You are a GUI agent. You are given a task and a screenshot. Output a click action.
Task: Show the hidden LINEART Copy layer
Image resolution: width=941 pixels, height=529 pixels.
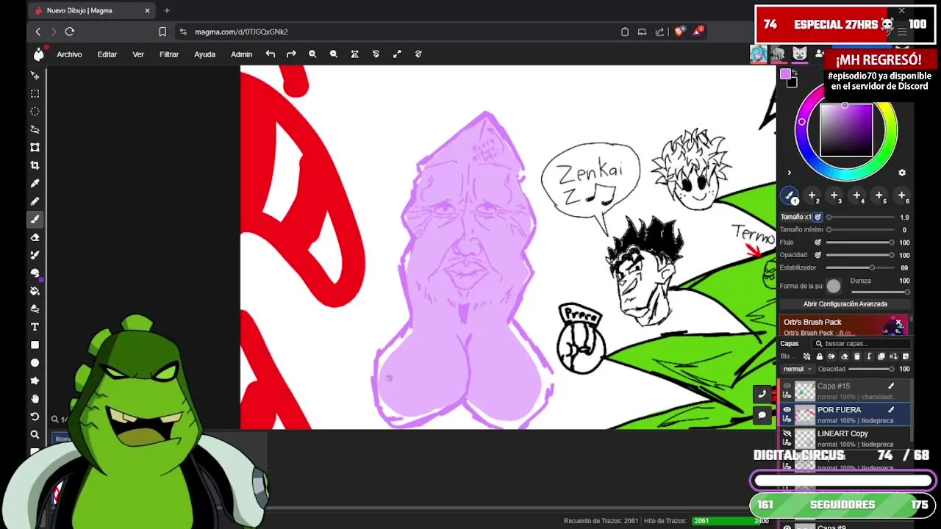[x=787, y=433]
